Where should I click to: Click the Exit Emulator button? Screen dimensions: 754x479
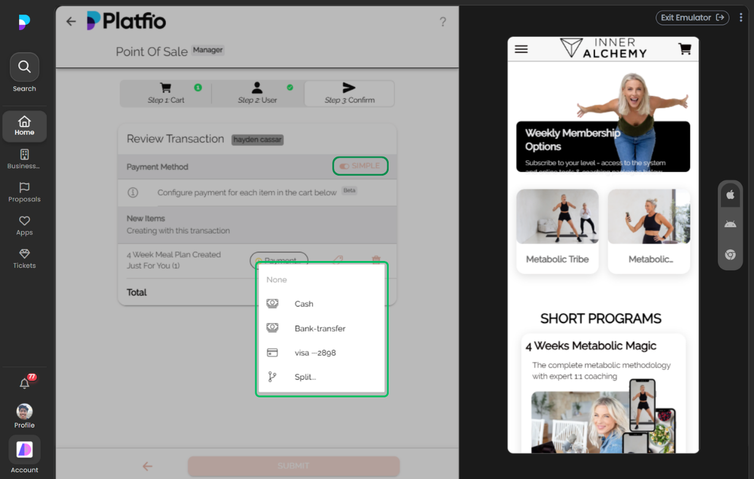click(692, 18)
